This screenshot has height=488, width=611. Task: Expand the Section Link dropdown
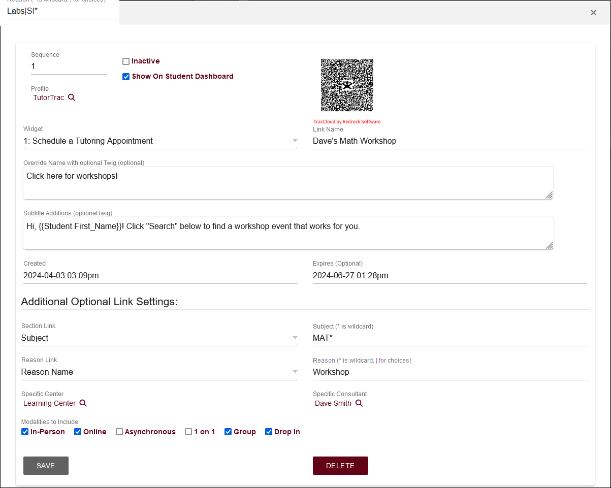(159, 338)
